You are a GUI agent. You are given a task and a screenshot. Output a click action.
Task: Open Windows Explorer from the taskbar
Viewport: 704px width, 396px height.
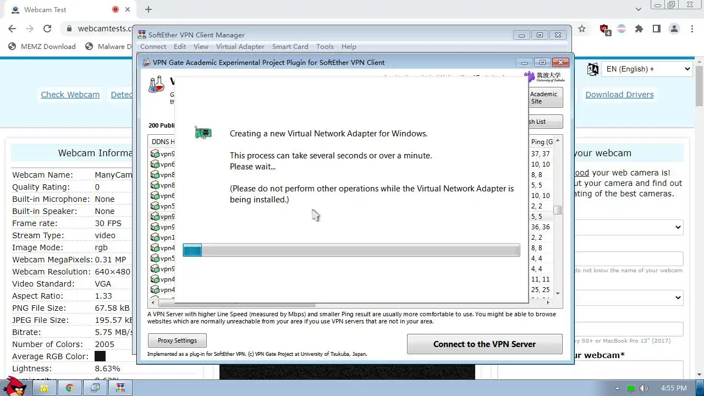[x=45, y=388]
